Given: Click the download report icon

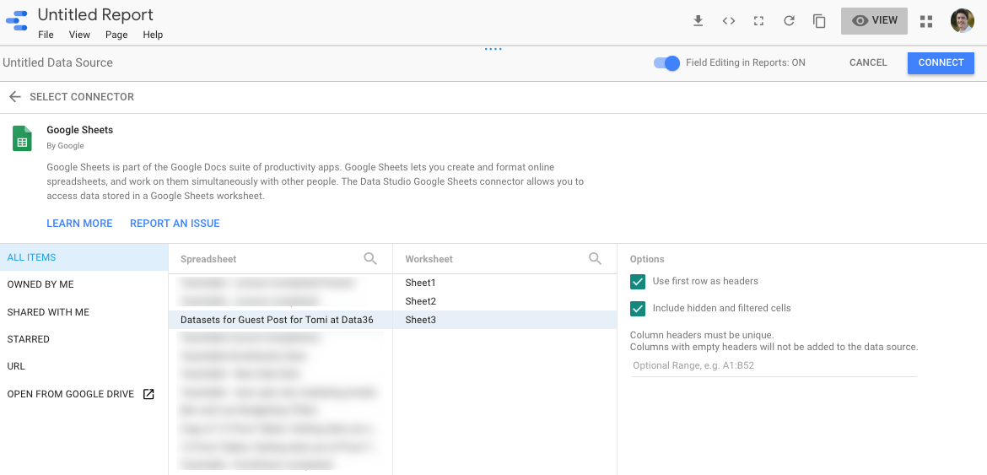Looking at the screenshot, I should (x=698, y=21).
